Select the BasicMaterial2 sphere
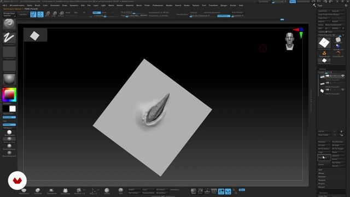Image resolution: width=350 pixels, height=197 pixels. 9,153
